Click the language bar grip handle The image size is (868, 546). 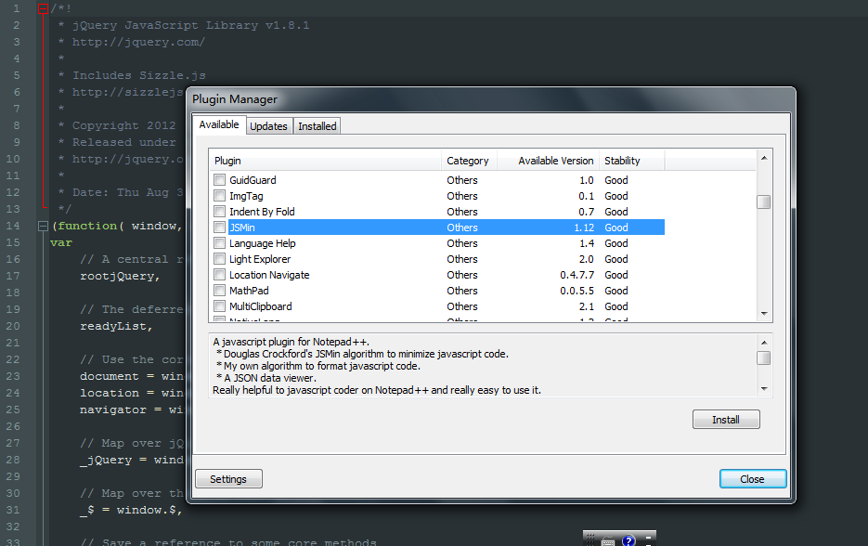coord(588,539)
